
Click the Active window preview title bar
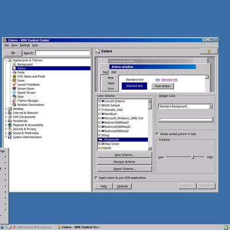pyautogui.click(x=153, y=67)
